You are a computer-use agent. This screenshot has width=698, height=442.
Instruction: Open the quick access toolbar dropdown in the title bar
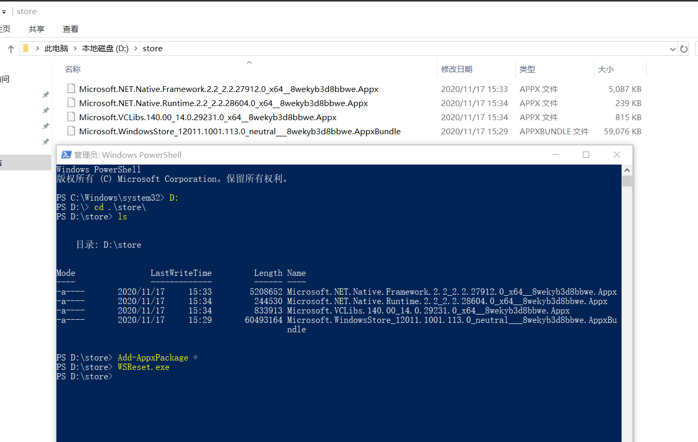coord(4,11)
